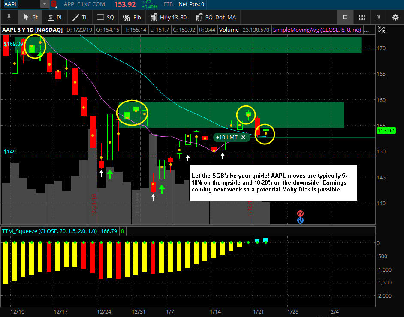
Task: Open the chart grid layout selector
Action: (x=362, y=17)
